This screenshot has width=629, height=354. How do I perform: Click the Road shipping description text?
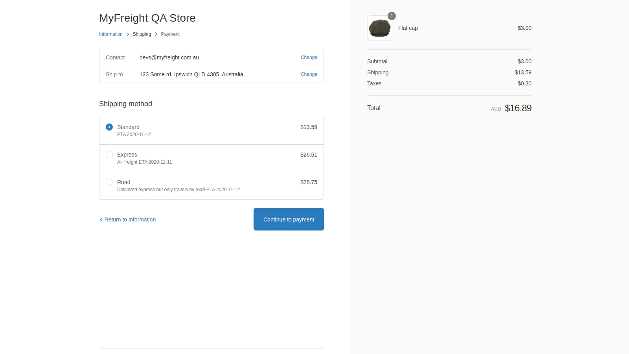click(178, 190)
